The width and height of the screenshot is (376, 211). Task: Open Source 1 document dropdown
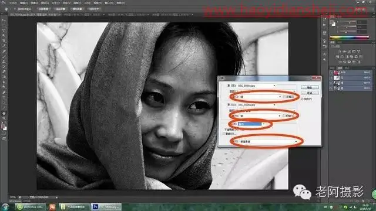(x=257, y=86)
